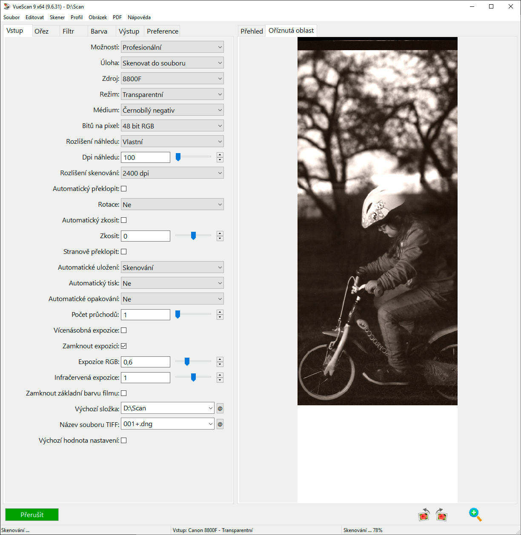Click the zoom in magnifier icon
This screenshot has width=521, height=535.
[475, 515]
